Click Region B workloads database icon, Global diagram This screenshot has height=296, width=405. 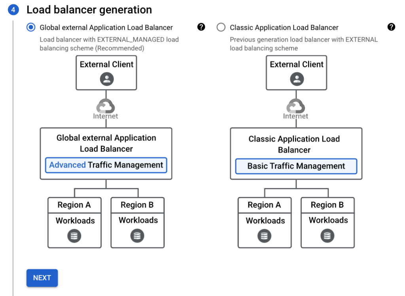pyautogui.click(x=137, y=236)
